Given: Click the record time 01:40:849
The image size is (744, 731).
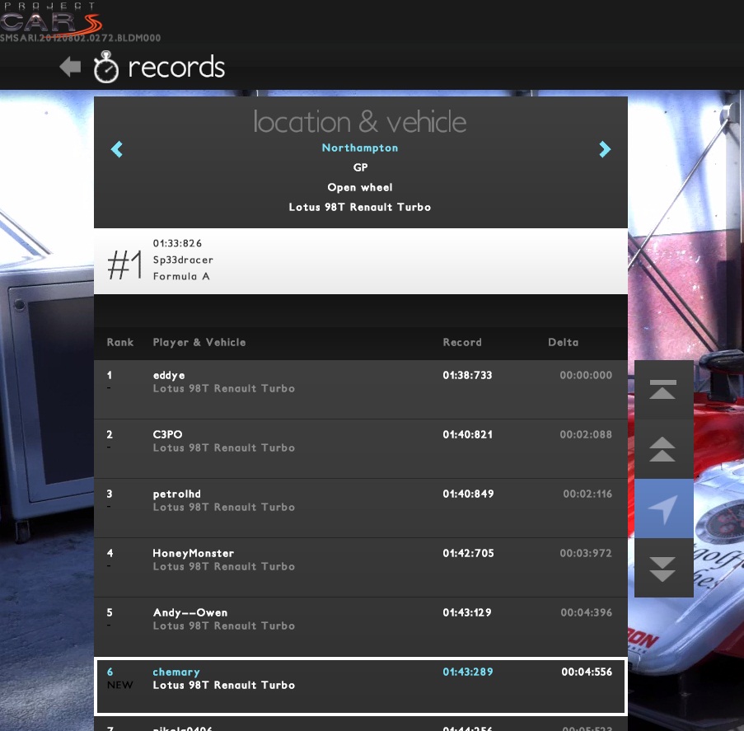Looking at the screenshot, I should pos(468,494).
